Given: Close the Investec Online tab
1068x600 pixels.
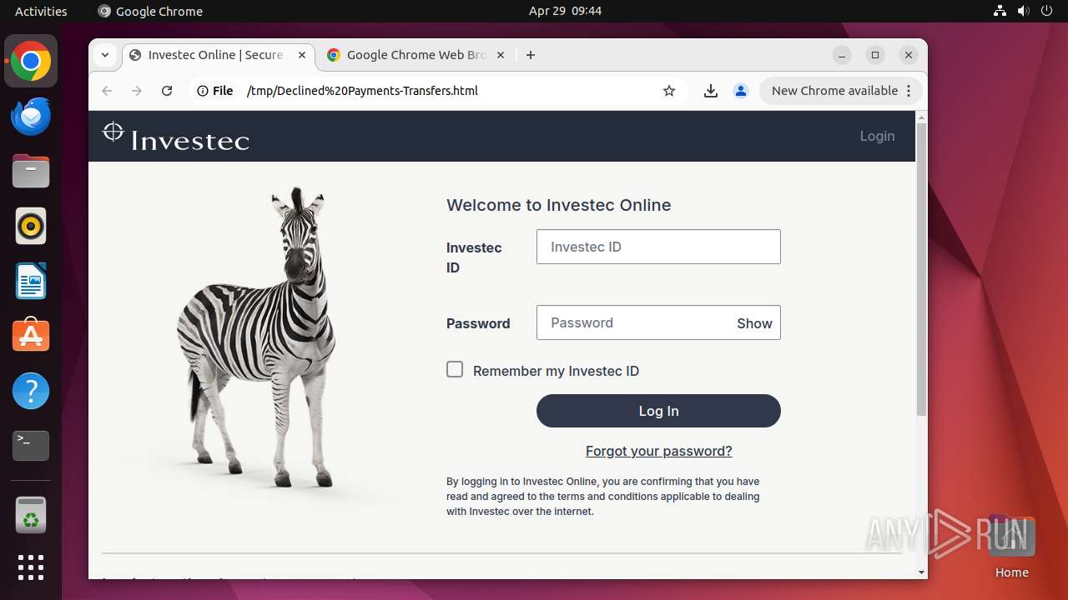Looking at the screenshot, I should [x=302, y=55].
